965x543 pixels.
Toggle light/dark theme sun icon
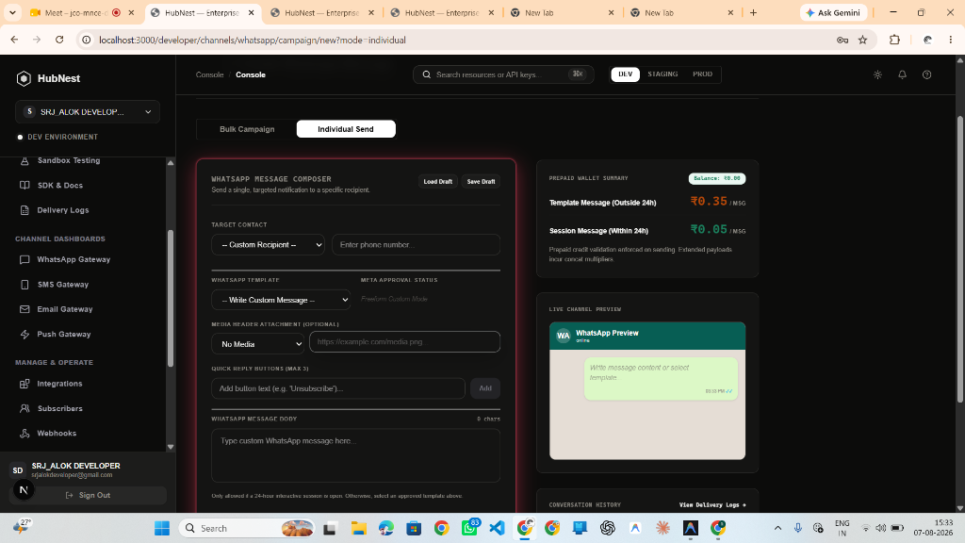(877, 74)
